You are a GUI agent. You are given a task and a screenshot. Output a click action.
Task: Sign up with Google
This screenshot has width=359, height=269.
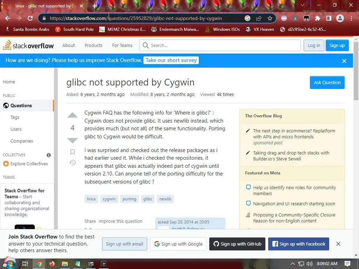178,244
